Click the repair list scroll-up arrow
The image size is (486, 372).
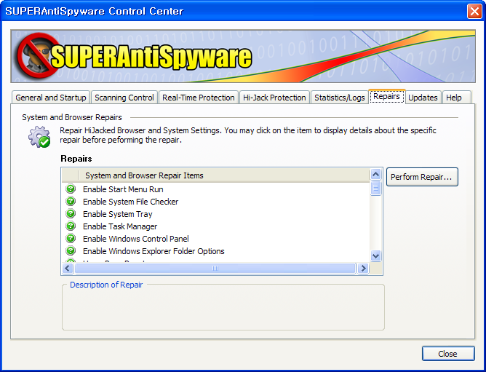point(376,175)
